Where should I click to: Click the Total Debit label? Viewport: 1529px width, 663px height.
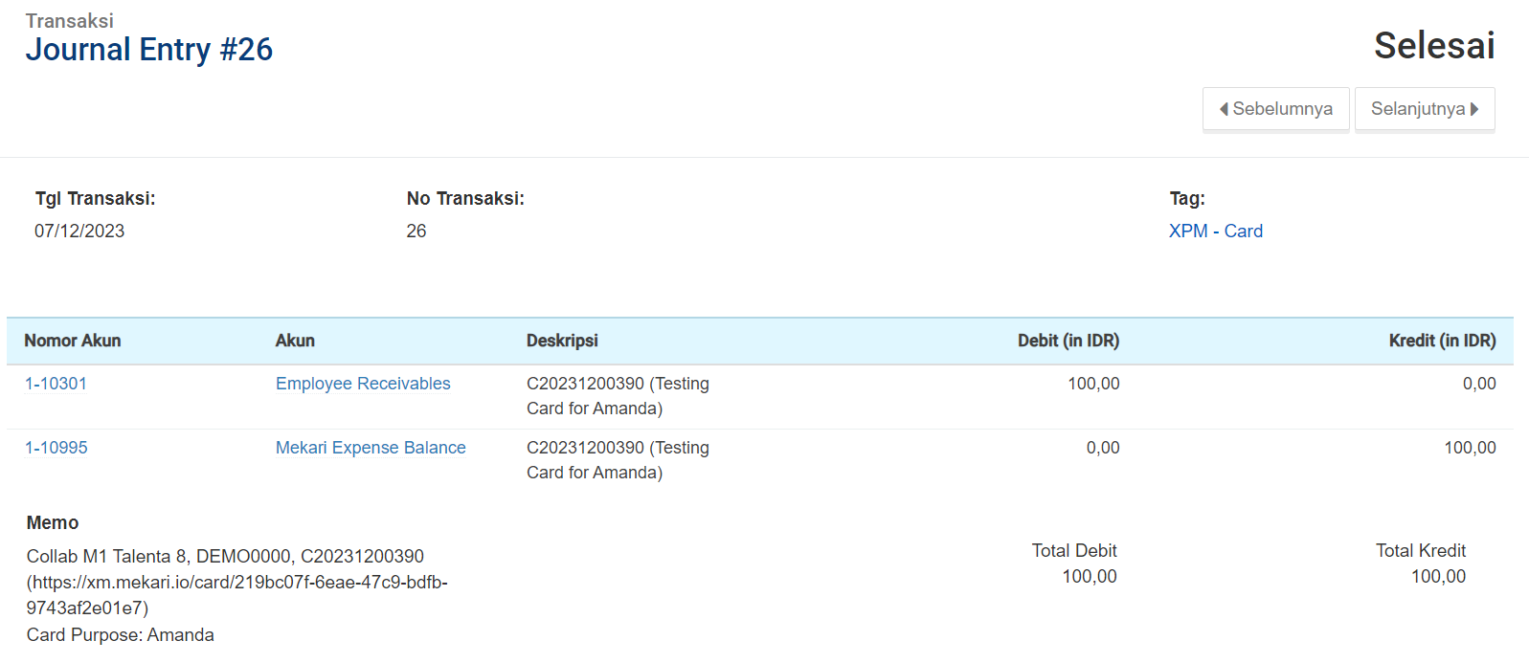1074,550
